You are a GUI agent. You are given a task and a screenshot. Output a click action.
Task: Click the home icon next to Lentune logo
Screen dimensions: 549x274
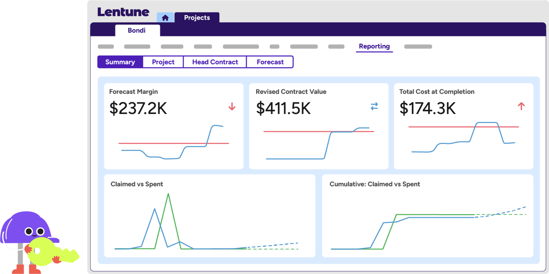165,17
